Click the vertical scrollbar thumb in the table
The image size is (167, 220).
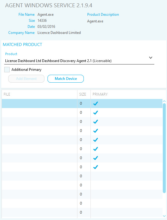click(x=164, y=148)
